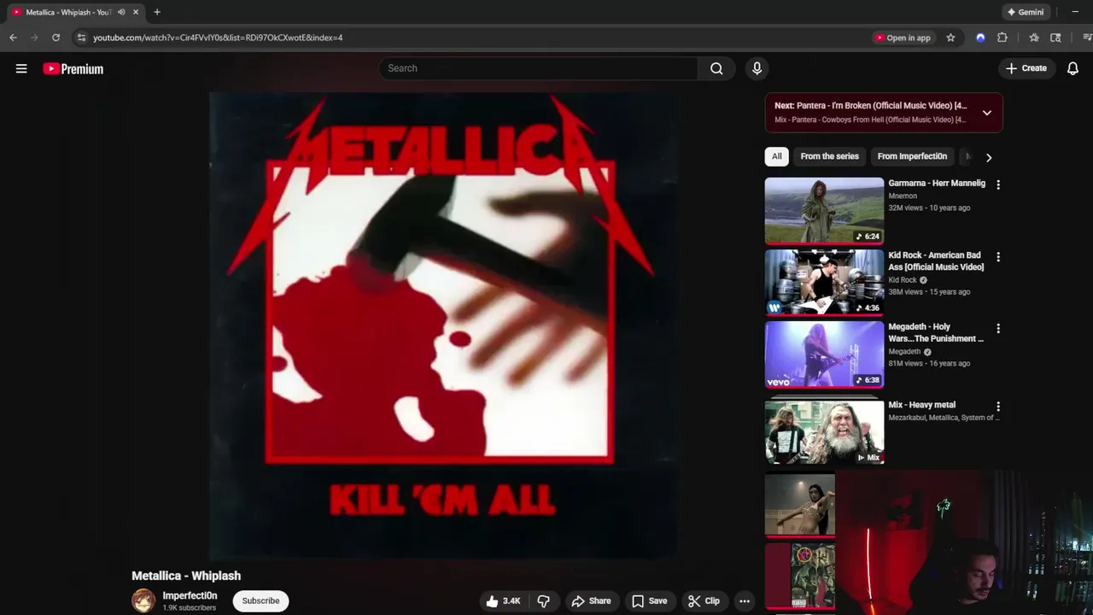The width and height of the screenshot is (1093, 615).
Task: Subscribe to the Imperfecti0n channel
Action: 260,600
